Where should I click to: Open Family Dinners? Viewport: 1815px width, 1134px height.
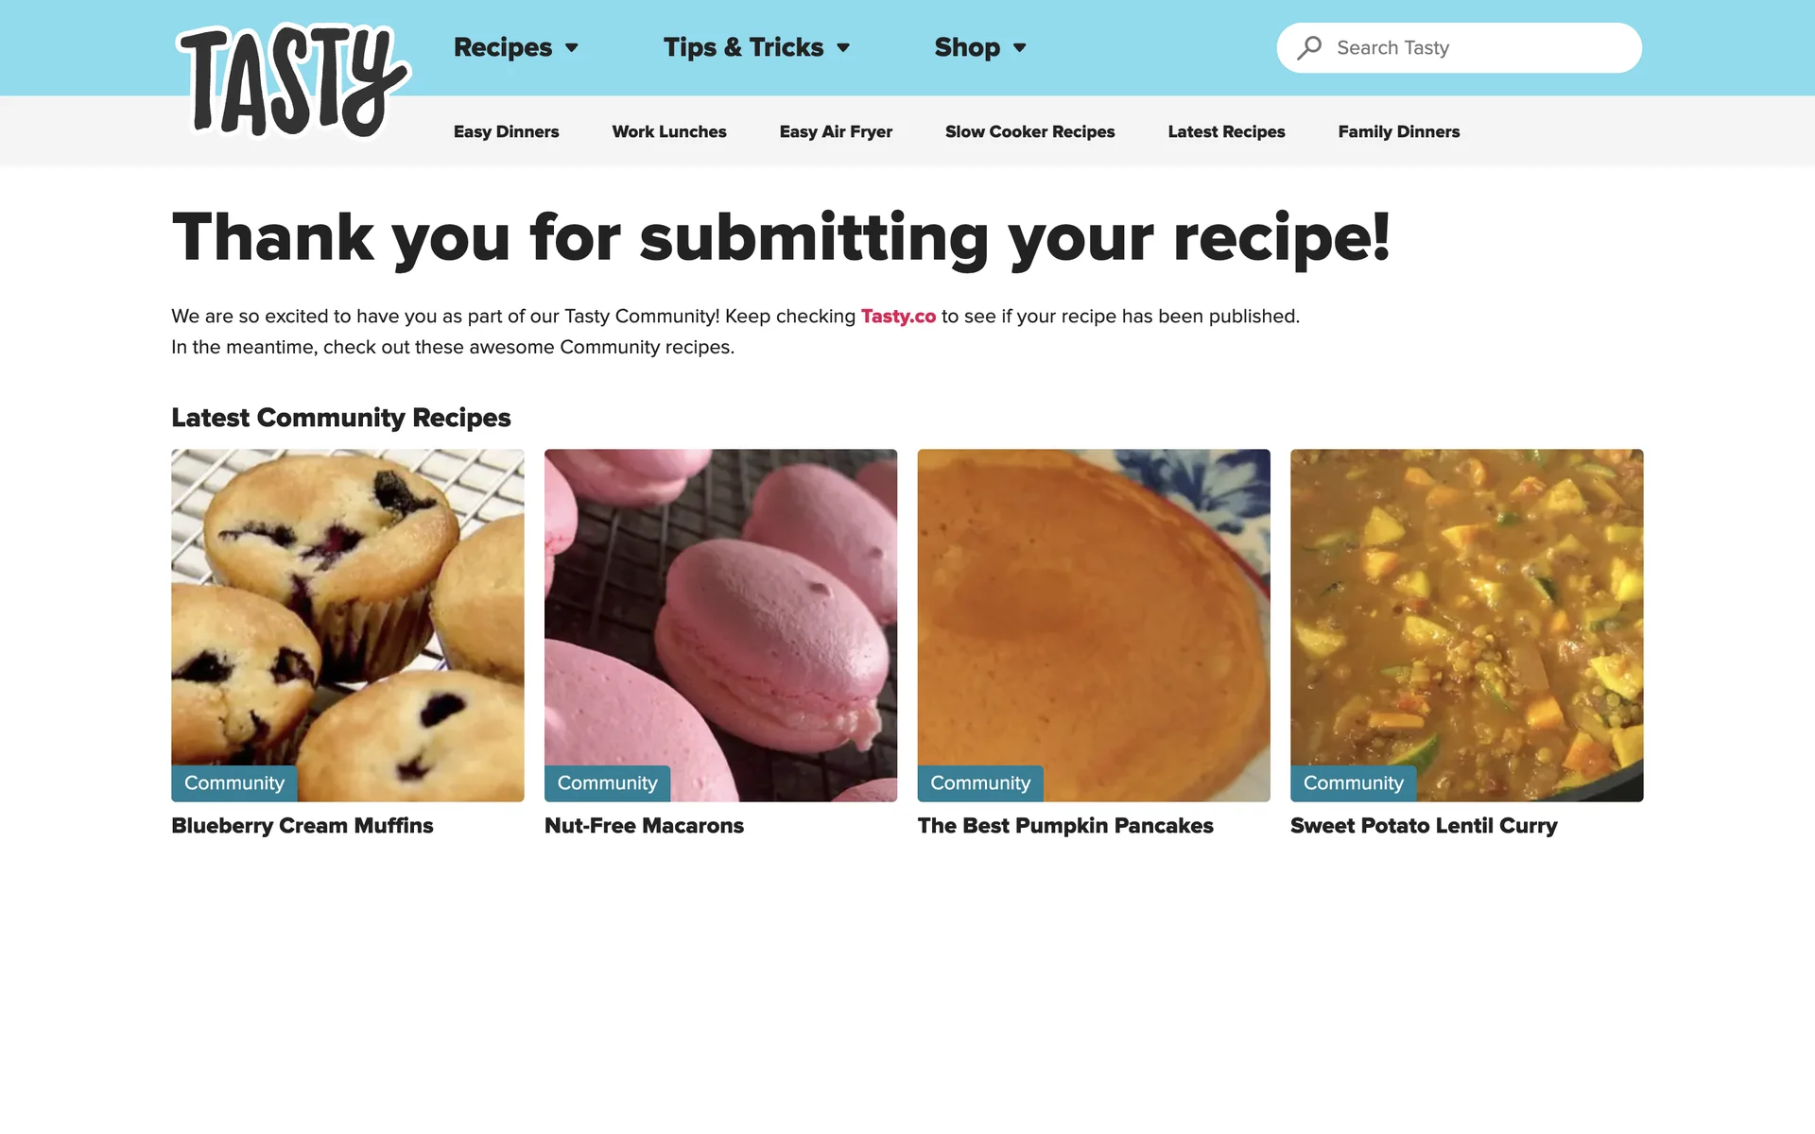coord(1398,131)
